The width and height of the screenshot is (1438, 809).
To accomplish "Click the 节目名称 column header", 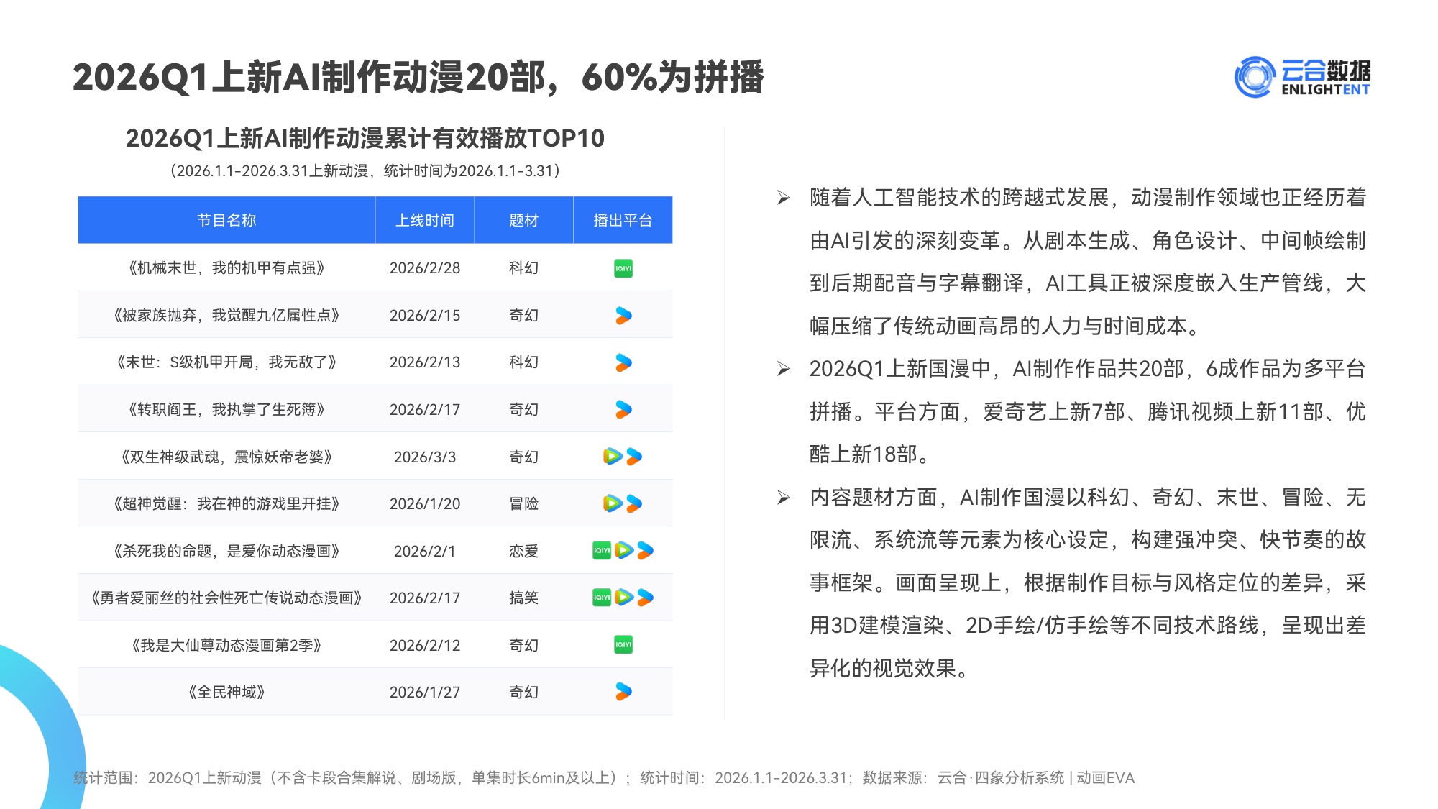I will click(226, 220).
